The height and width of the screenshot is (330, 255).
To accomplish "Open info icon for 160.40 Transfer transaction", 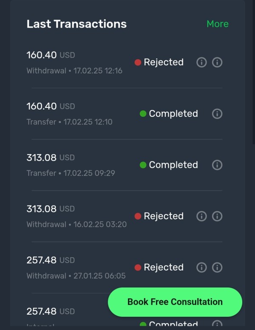I will 217,114.
